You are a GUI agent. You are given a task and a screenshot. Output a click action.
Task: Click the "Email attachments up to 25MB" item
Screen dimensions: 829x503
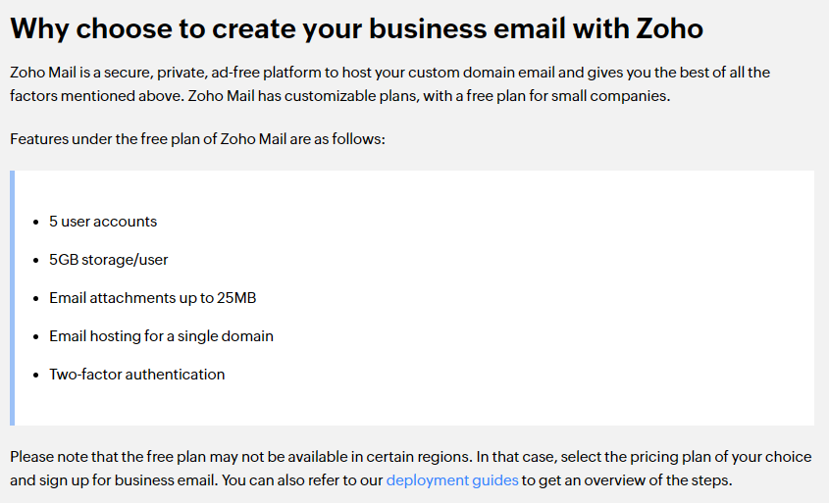coord(152,298)
